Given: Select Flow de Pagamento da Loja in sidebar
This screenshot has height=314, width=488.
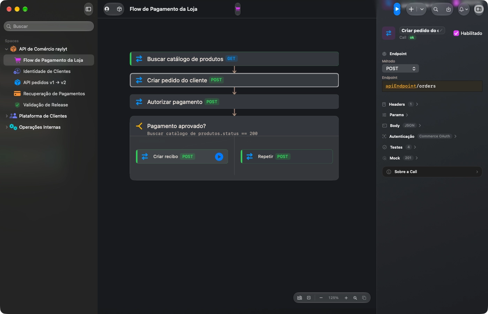Looking at the screenshot, I should pos(49,60).
